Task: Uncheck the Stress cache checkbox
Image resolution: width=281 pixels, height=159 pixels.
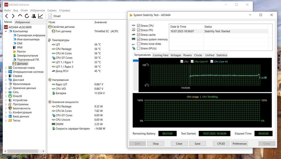Action: (139, 35)
